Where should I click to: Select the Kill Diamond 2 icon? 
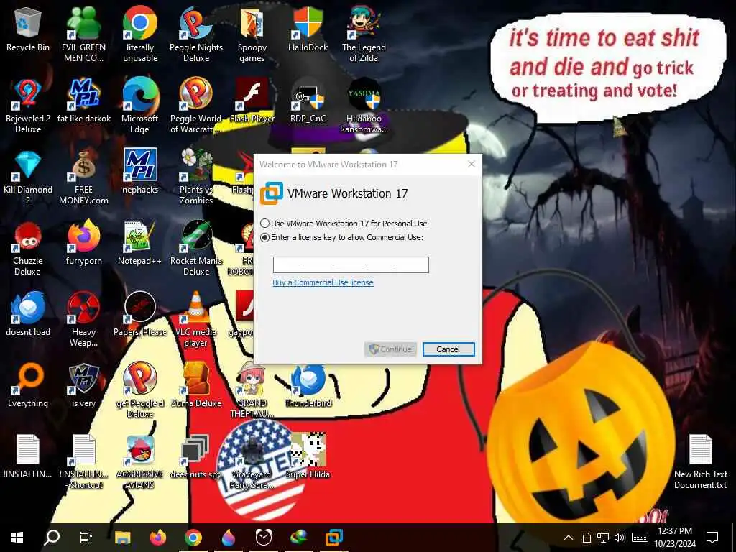pos(28,178)
